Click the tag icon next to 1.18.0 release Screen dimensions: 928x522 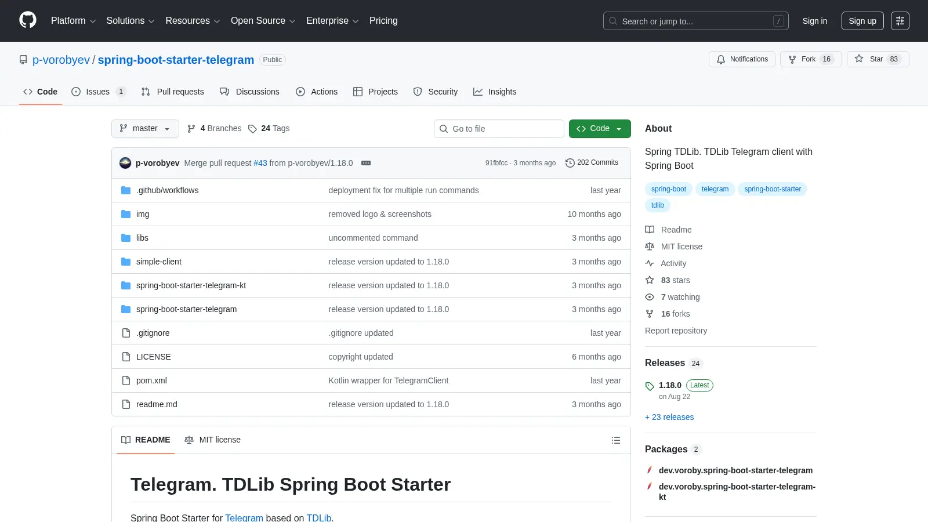click(650, 386)
